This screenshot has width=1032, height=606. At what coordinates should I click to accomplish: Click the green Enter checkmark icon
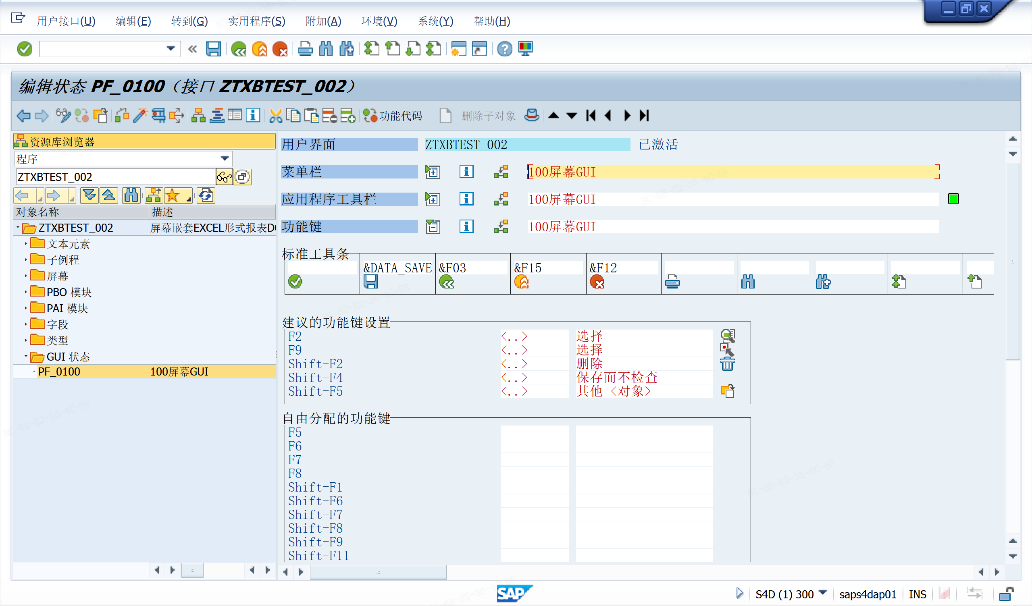25,49
